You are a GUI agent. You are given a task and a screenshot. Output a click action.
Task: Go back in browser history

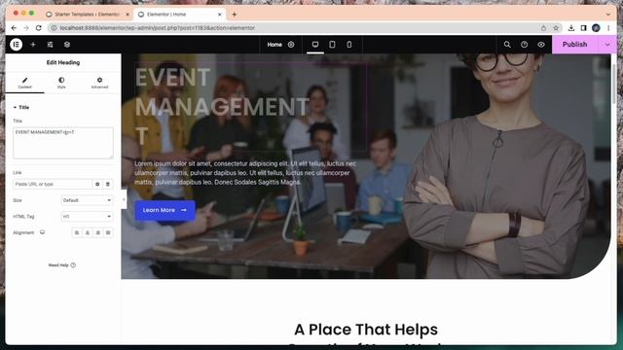point(14,28)
